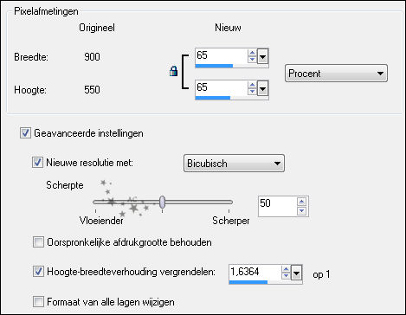The width and height of the screenshot is (406, 315).
Task: Enable Formaat van alle lagen wijzigen
Action: tap(38, 302)
